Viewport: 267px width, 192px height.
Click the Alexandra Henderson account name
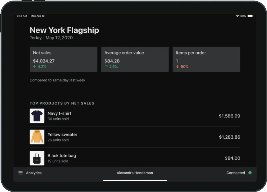coord(135,173)
